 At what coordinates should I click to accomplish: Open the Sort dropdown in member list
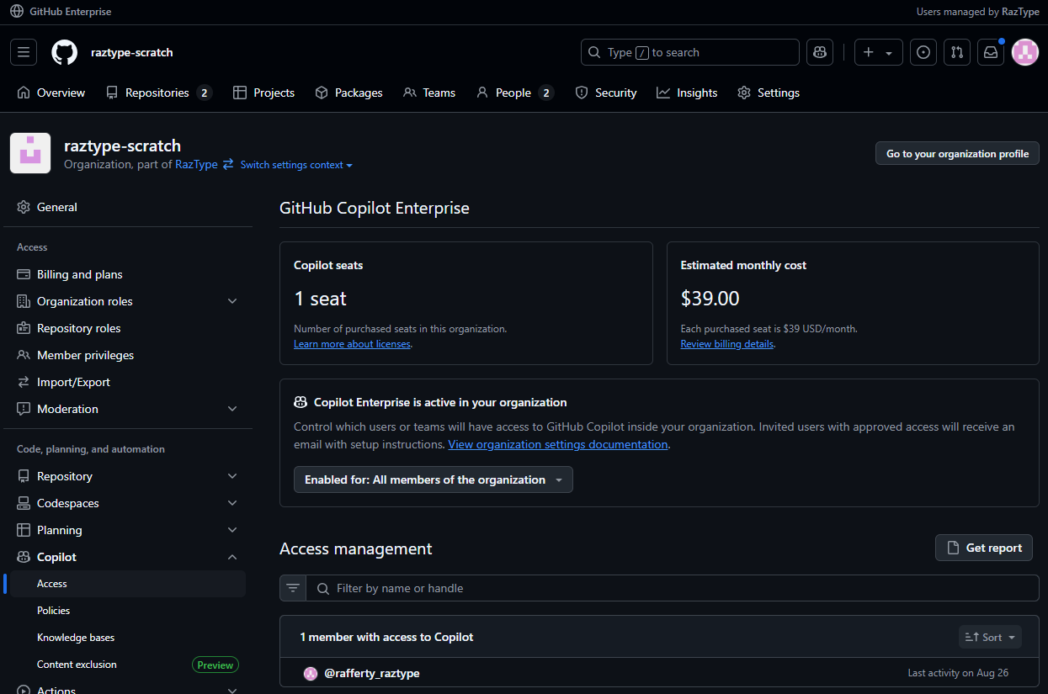click(990, 637)
